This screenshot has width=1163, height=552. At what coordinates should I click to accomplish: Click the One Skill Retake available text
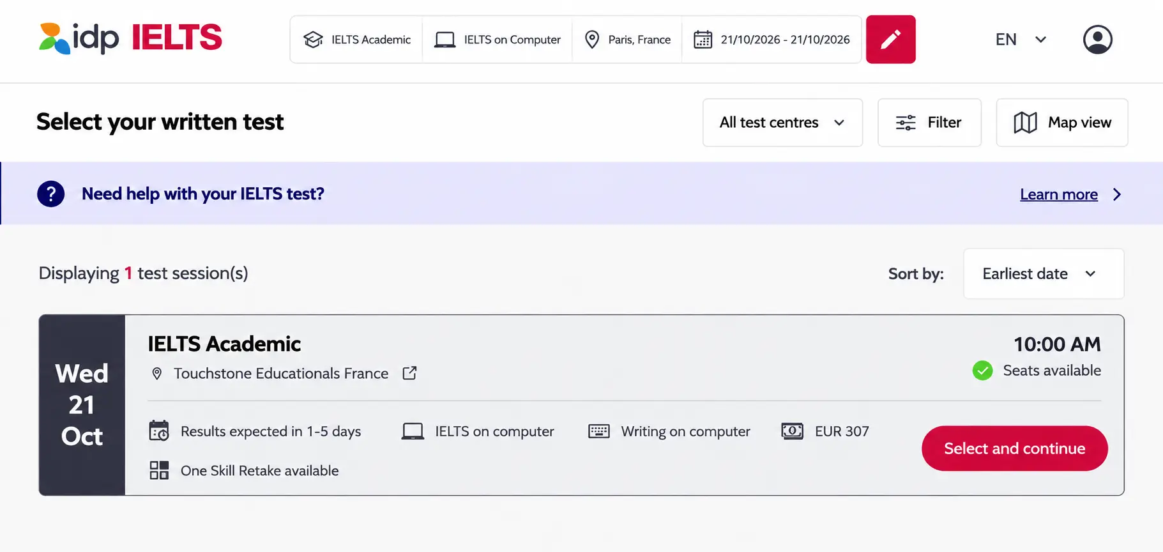coord(259,470)
